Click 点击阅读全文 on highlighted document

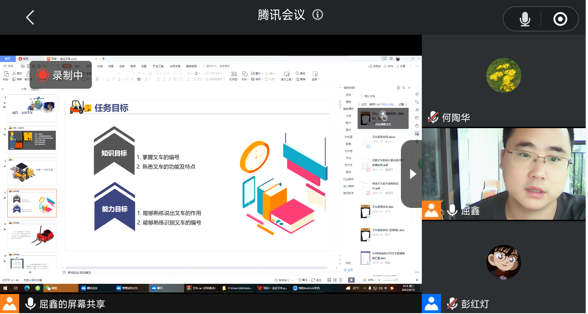[383, 124]
